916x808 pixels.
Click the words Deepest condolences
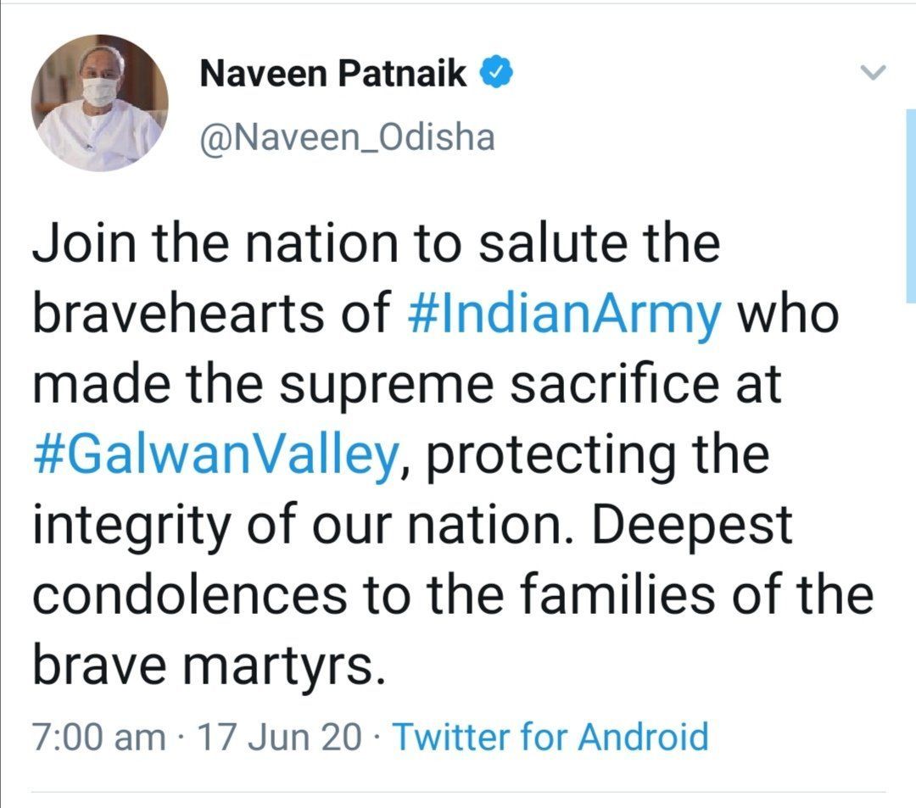(412, 560)
